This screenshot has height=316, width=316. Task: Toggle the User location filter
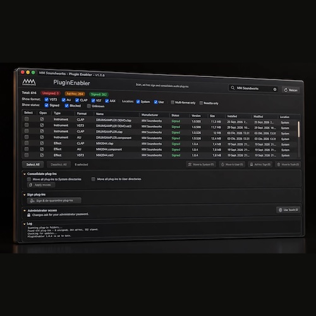click(x=155, y=102)
